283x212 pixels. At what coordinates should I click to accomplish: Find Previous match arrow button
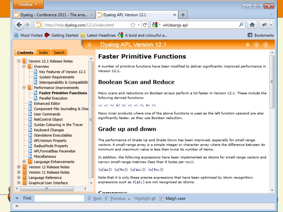tap(115, 198)
